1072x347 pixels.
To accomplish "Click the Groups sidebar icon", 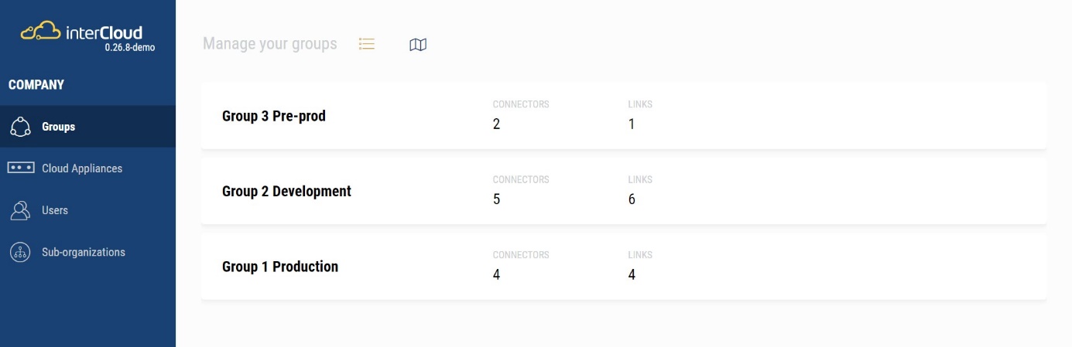I will click(x=20, y=127).
